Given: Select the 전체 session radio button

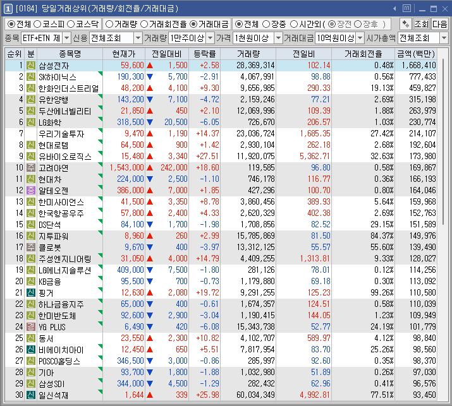Looking at the screenshot, I should [238, 24].
